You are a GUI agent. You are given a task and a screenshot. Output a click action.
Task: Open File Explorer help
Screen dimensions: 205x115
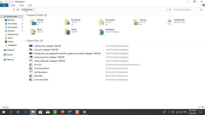coord(204,5)
